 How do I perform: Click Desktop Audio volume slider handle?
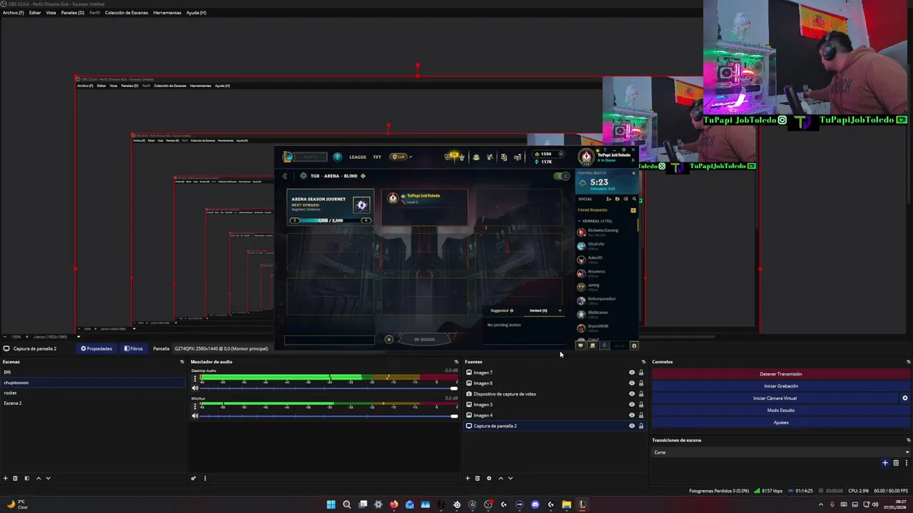point(454,388)
